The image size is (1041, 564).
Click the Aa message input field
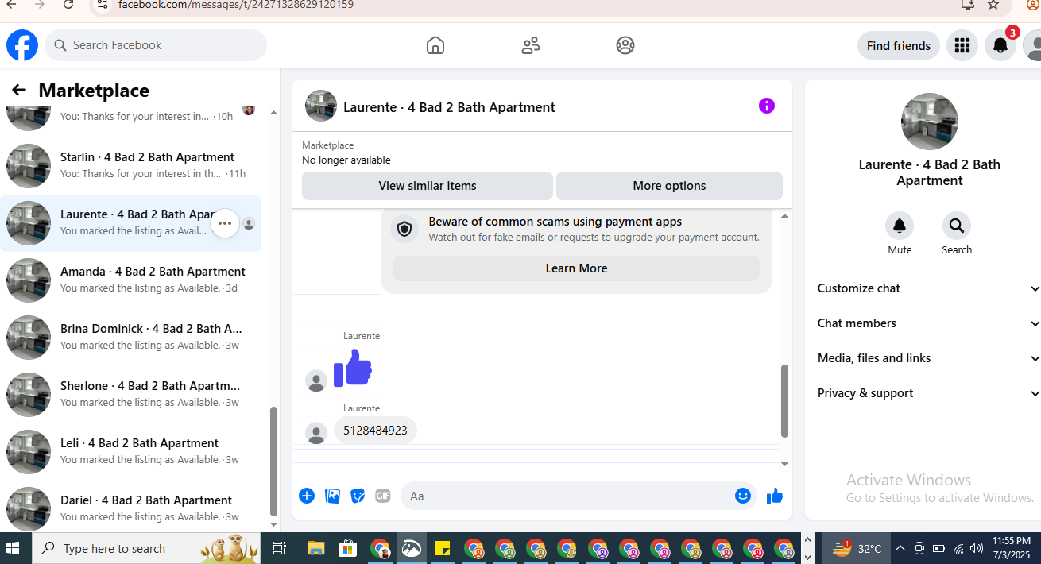click(x=568, y=496)
